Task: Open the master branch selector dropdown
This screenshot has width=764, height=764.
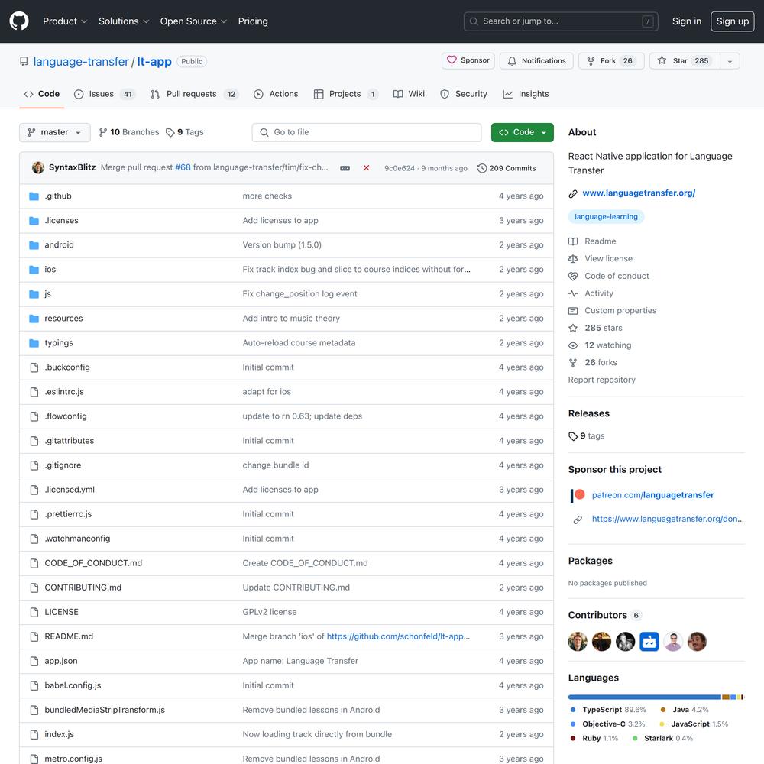Action: click(x=54, y=132)
